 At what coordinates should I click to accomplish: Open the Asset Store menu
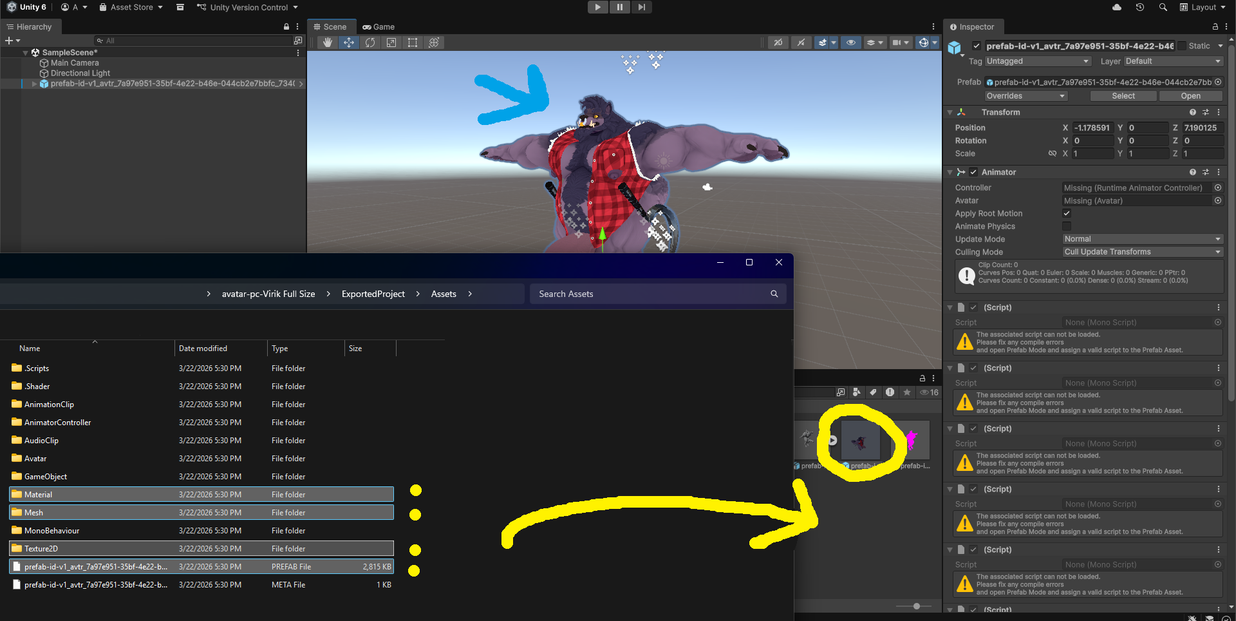pos(131,7)
